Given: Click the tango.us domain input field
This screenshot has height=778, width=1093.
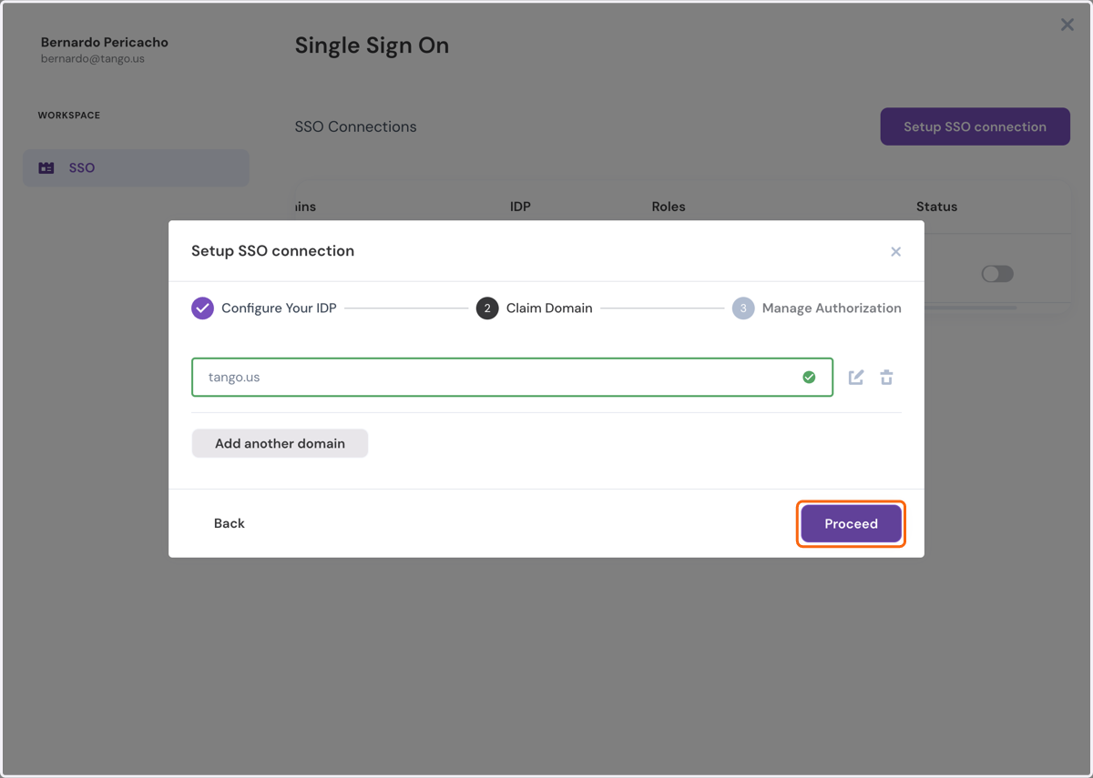Looking at the screenshot, I should click(512, 377).
